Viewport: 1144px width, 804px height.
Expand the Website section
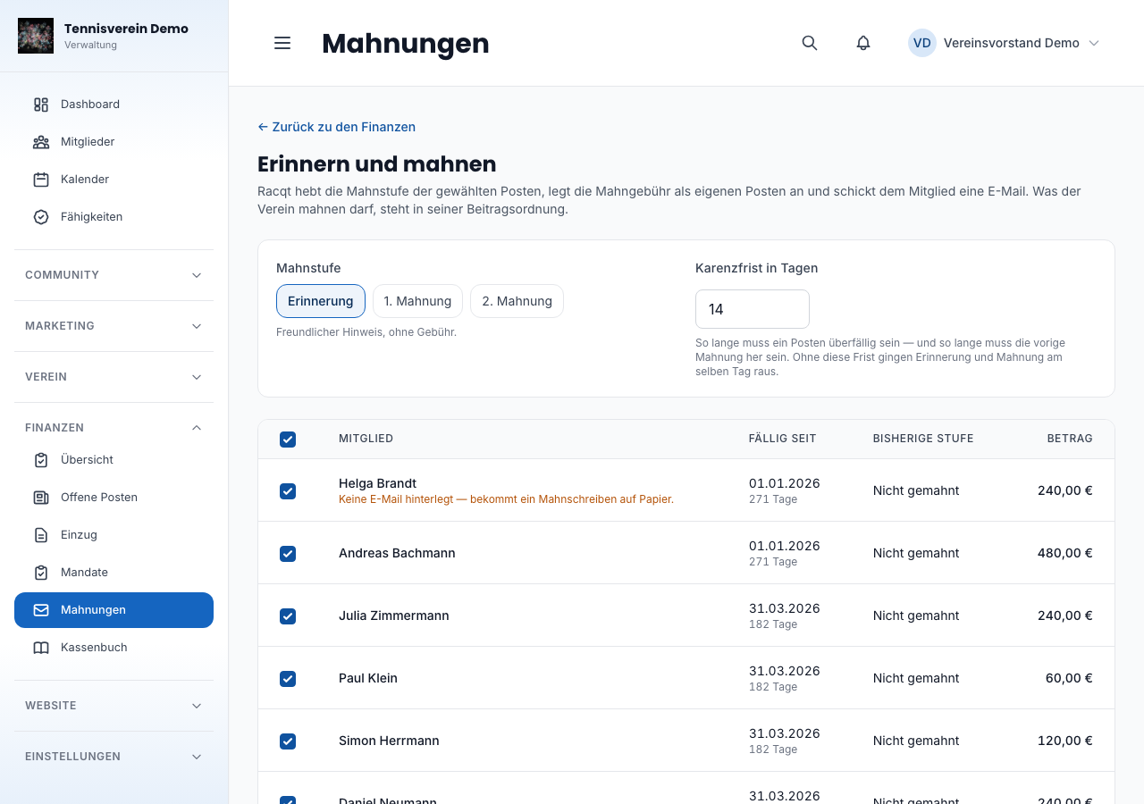point(114,706)
